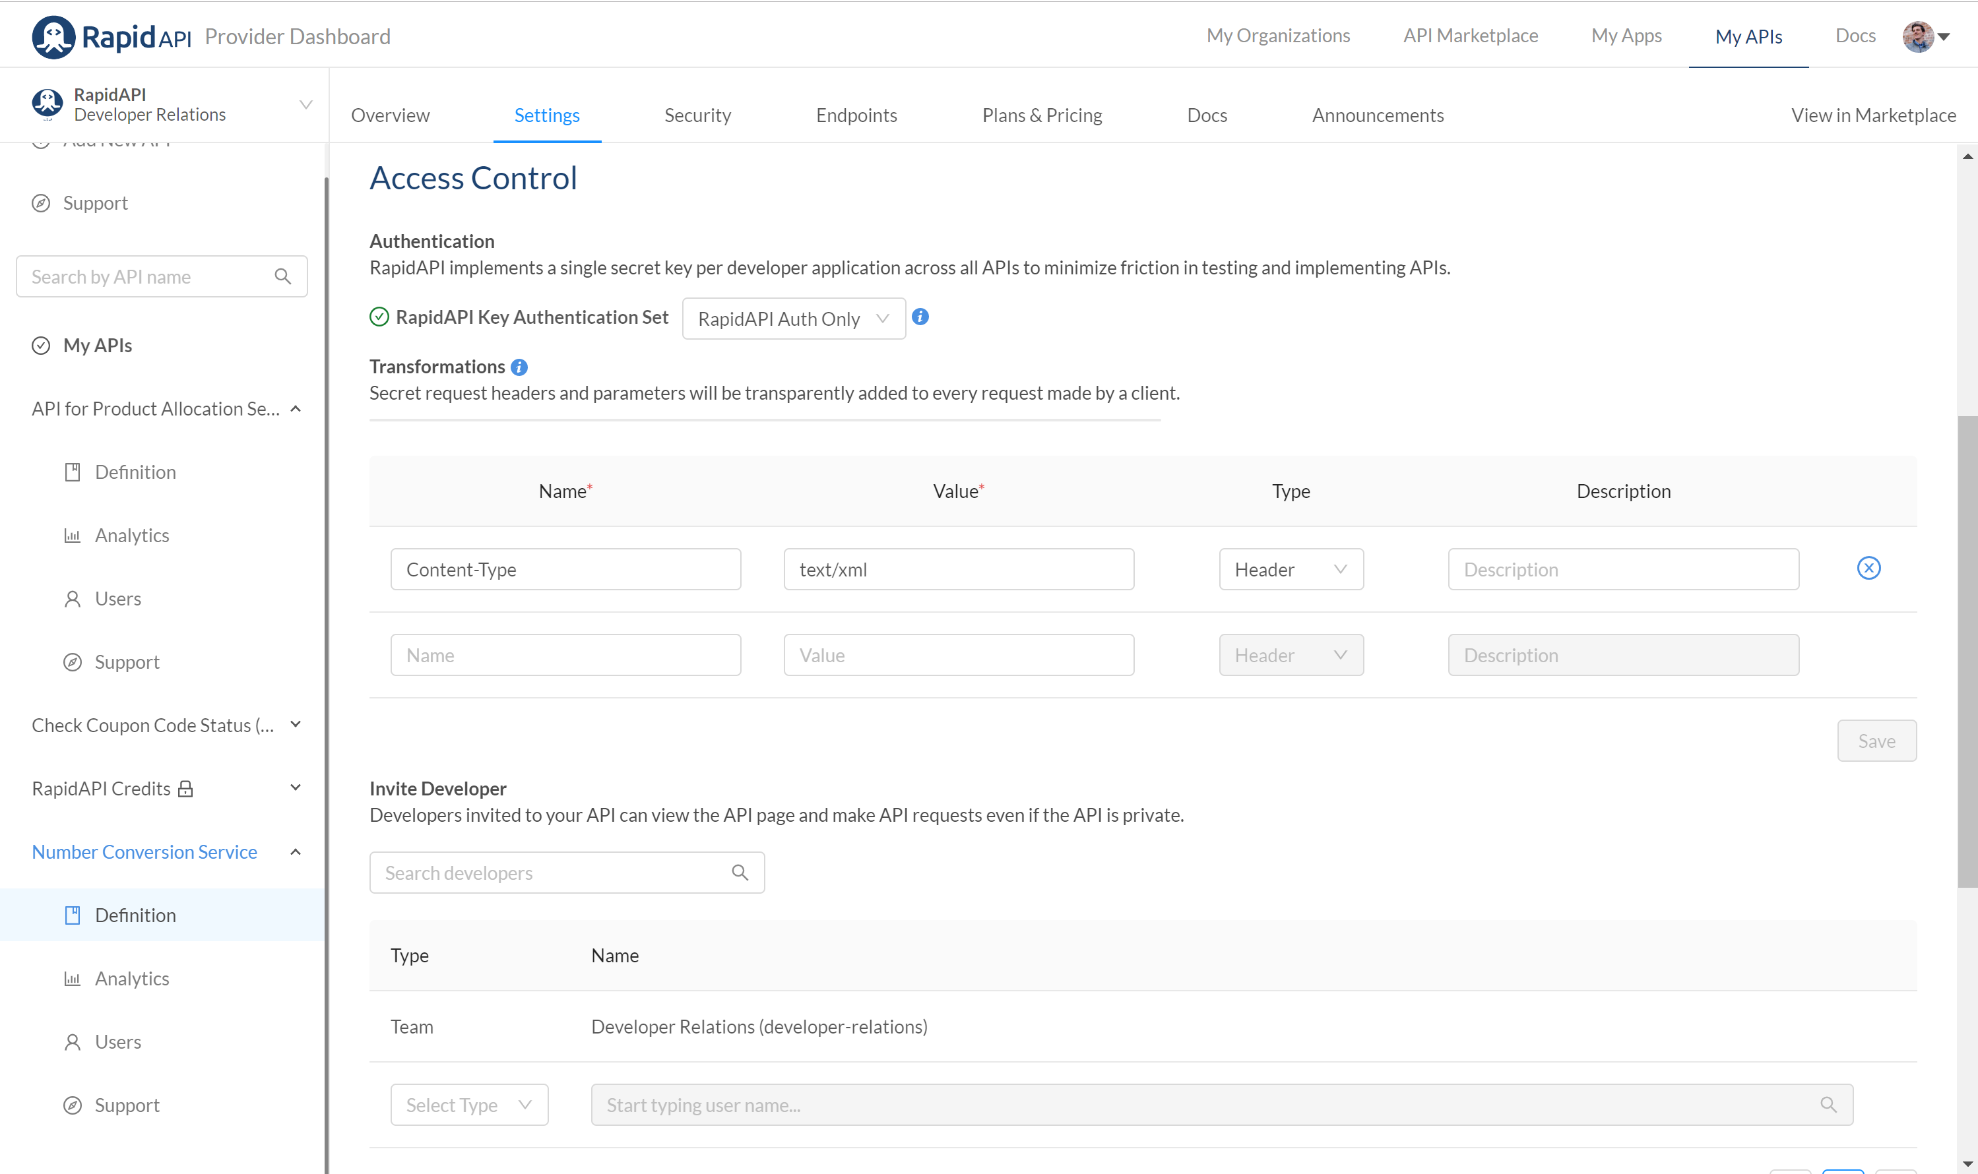Open the RapidAPI Auth Only dropdown
1978x1174 pixels.
coord(793,319)
